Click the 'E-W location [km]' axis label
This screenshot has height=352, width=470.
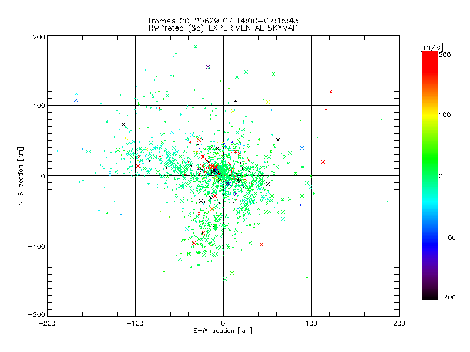(223, 331)
